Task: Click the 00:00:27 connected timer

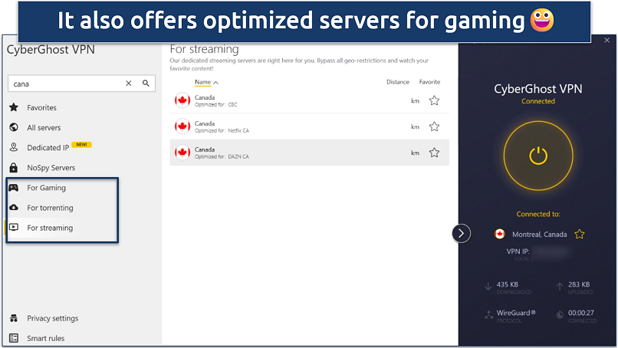Action: (x=581, y=313)
